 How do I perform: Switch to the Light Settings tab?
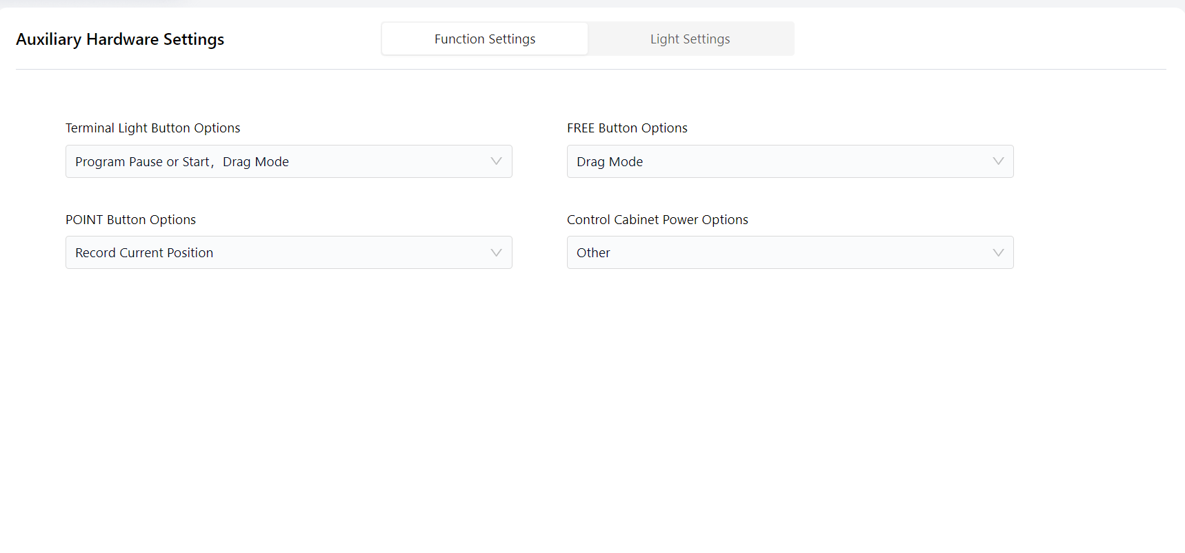tap(690, 39)
